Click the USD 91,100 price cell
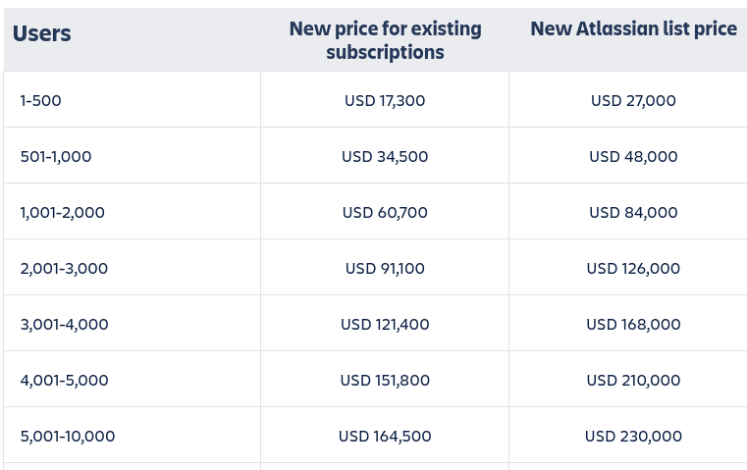This screenshot has height=470, width=747. click(x=385, y=268)
